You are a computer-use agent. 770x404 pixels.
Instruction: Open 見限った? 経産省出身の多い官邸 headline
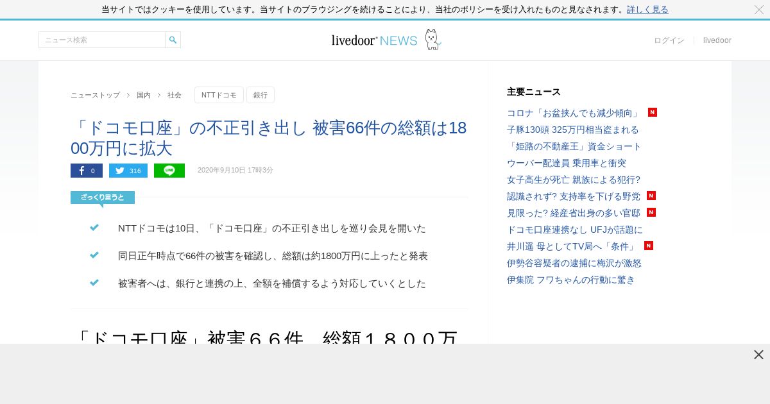574,213
